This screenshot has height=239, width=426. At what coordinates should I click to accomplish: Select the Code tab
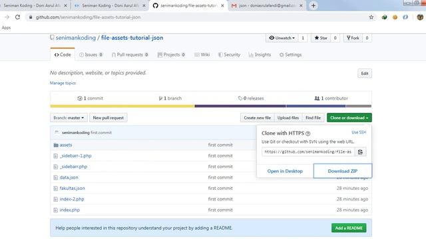coord(63,54)
